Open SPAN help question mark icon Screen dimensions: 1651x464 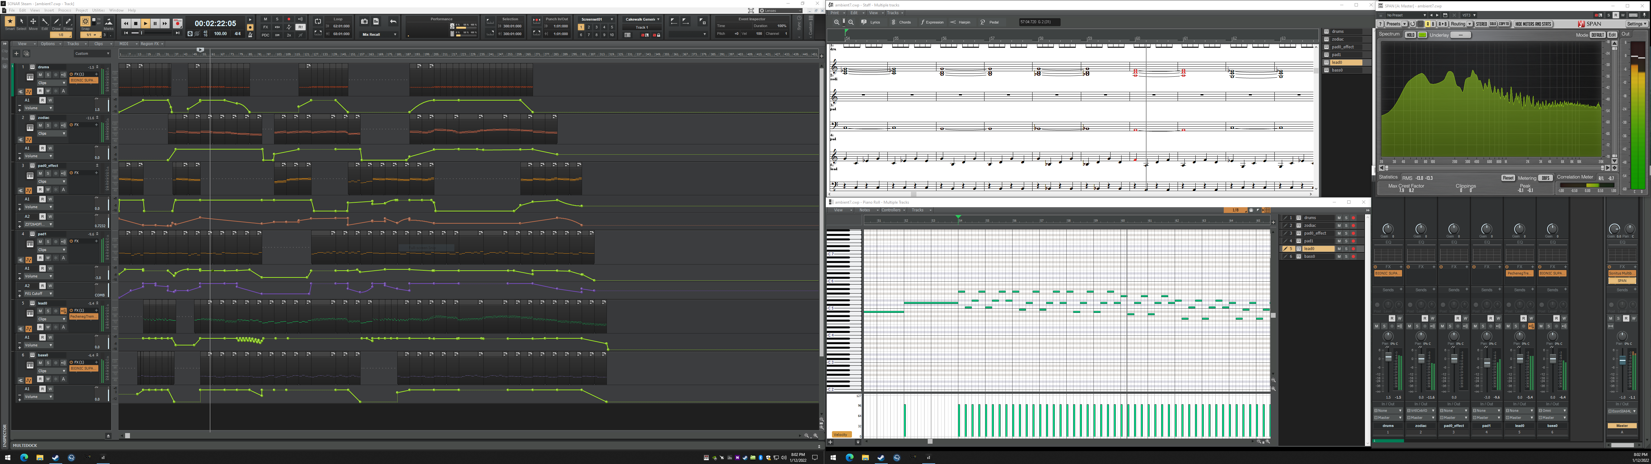pos(1380,24)
